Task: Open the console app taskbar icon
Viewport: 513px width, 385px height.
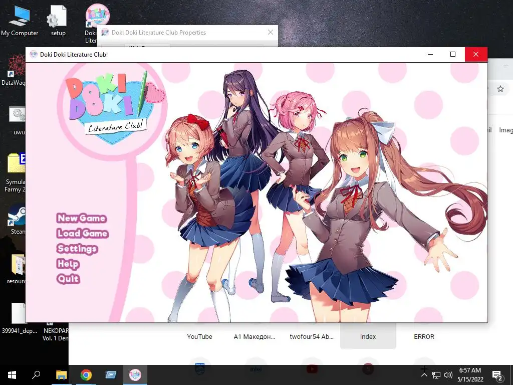Action: click(111, 375)
